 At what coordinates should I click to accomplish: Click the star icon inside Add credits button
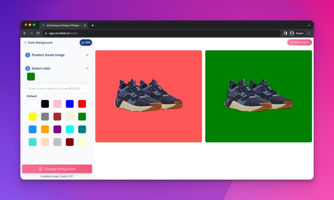291,42
